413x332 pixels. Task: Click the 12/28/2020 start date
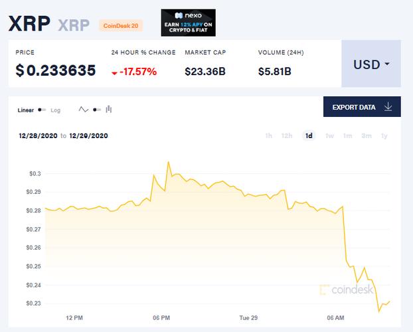(x=38, y=135)
